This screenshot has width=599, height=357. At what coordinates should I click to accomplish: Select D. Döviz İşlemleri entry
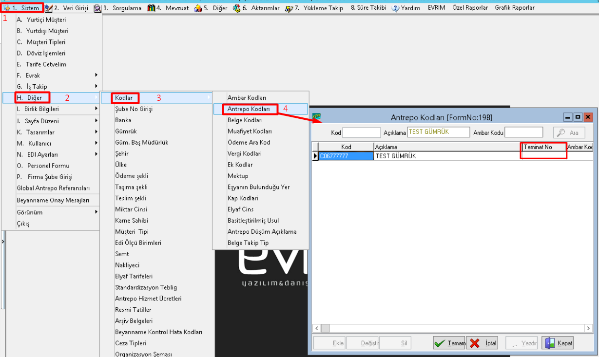52,53
